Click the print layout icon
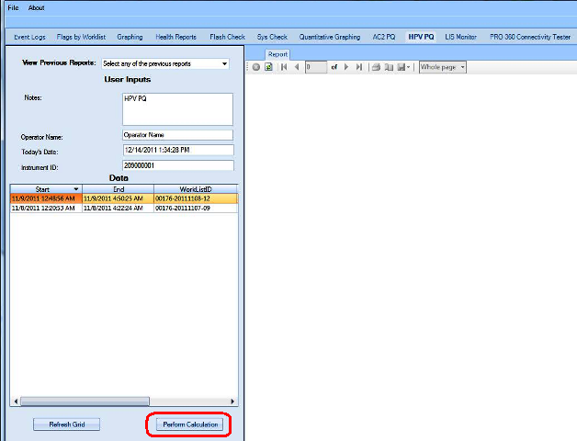 (389, 68)
